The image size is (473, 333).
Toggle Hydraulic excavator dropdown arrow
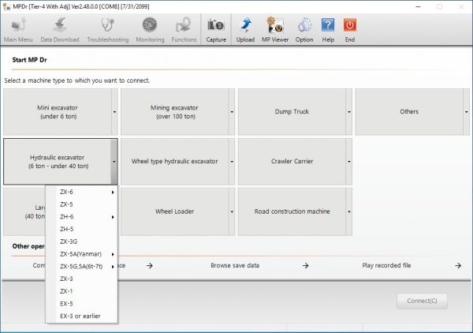pos(114,162)
